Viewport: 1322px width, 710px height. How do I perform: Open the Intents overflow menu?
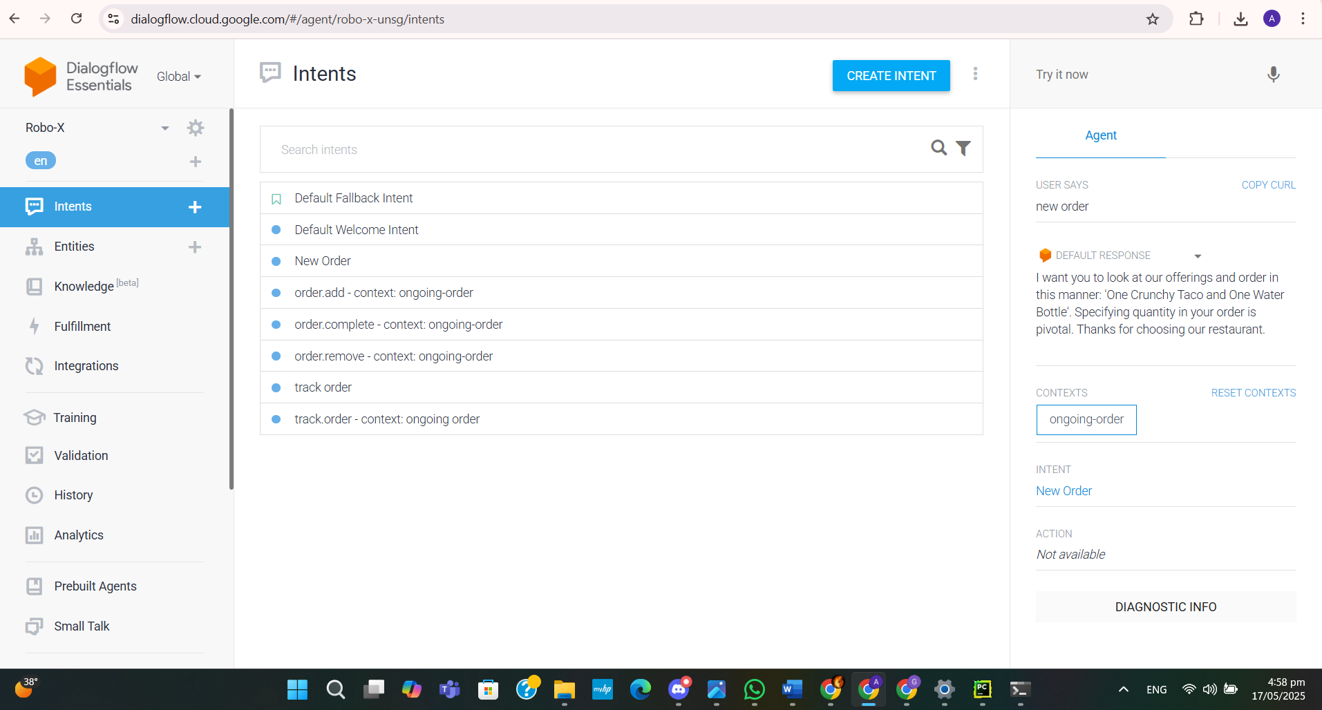click(x=976, y=74)
